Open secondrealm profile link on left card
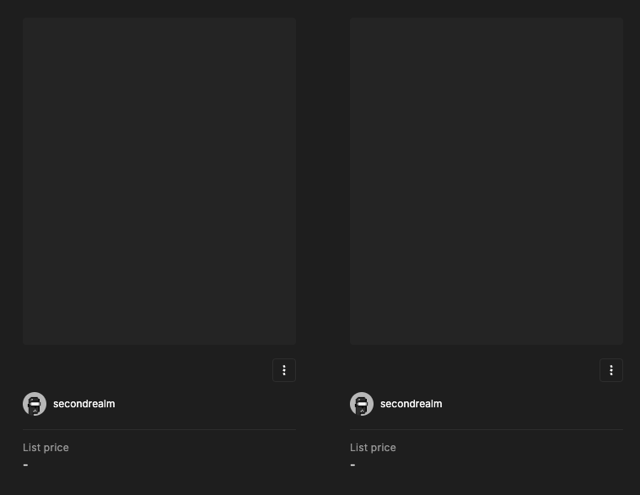The image size is (640, 495). click(x=84, y=404)
